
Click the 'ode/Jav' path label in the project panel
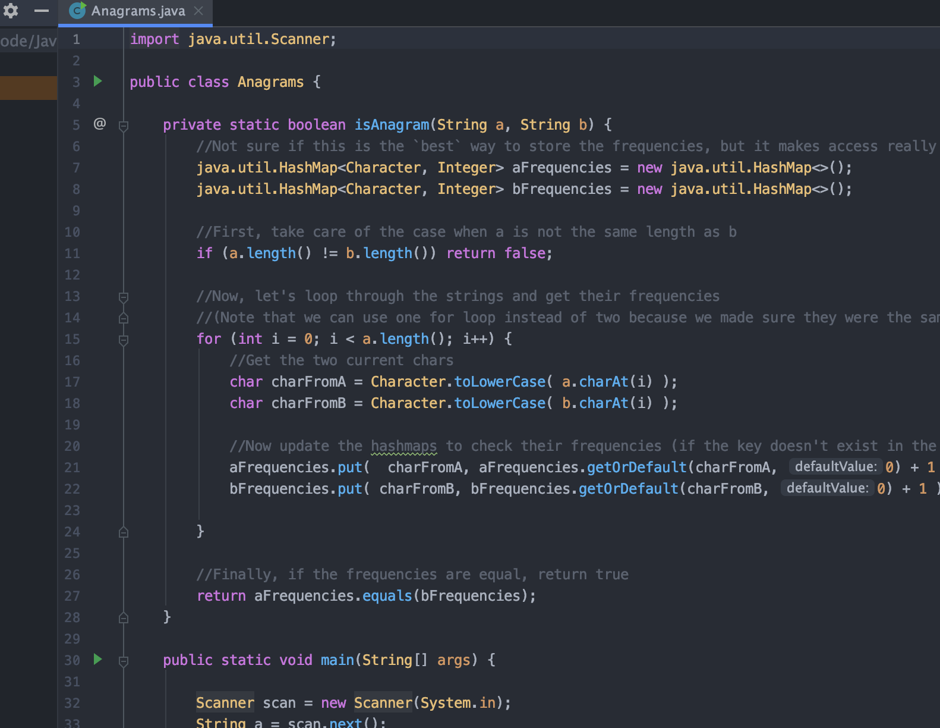29,41
